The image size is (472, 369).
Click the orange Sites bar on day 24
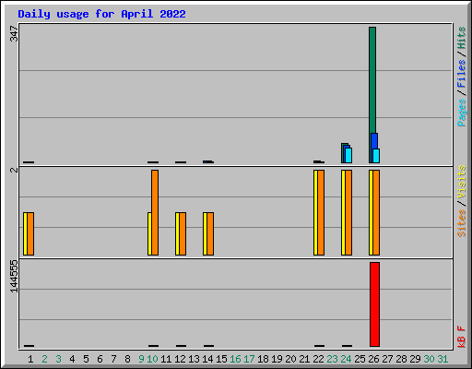pos(348,212)
